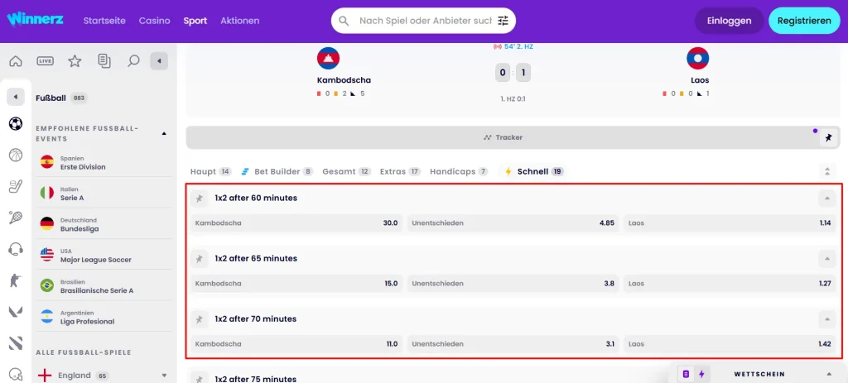The image size is (848, 383).
Task: Pin the 1x2 after 60 minutes market
Action: 199,199
